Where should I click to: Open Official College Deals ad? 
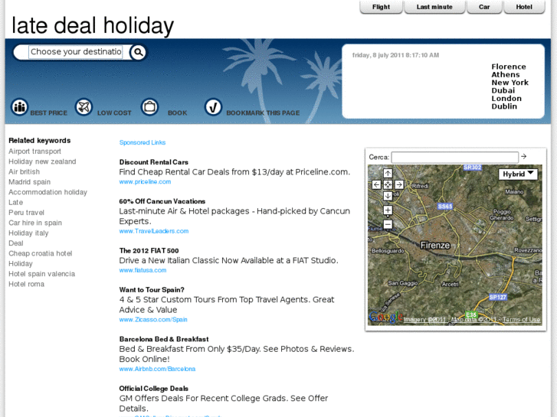[154, 389]
